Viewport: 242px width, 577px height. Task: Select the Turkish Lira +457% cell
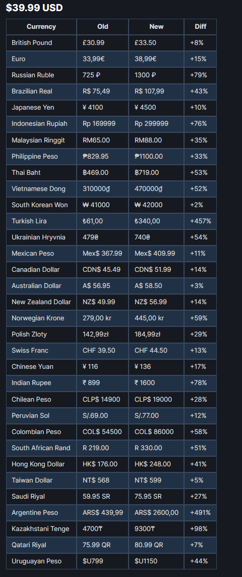[200, 221]
